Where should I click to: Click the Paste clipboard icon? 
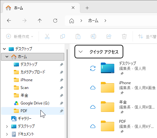point(78,36)
